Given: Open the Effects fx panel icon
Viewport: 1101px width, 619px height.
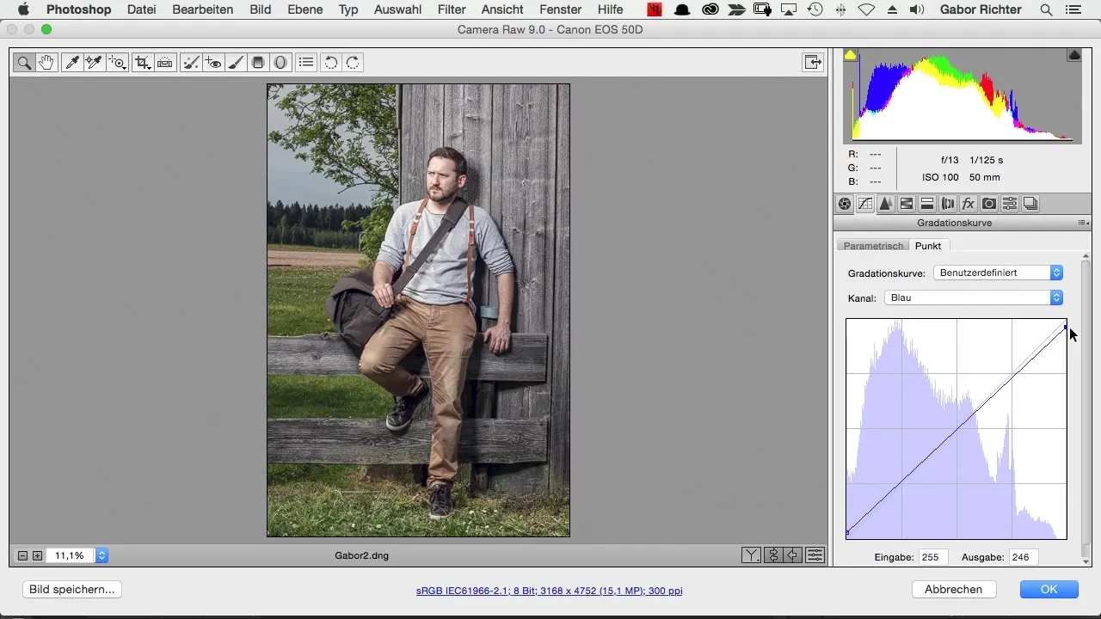Looking at the screenshot, I should [969, 204].
